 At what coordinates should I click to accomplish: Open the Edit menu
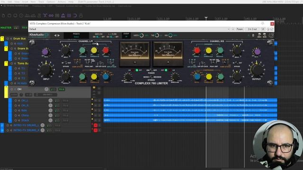(x=9, y=2)
